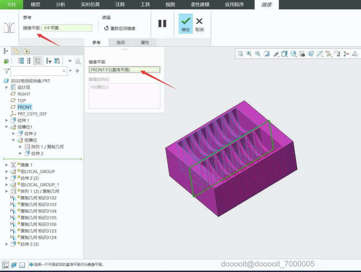The width and height of the screenshot is (361, 272).
Task: Open the search field dropdown arrow
Action: [70, 71]
